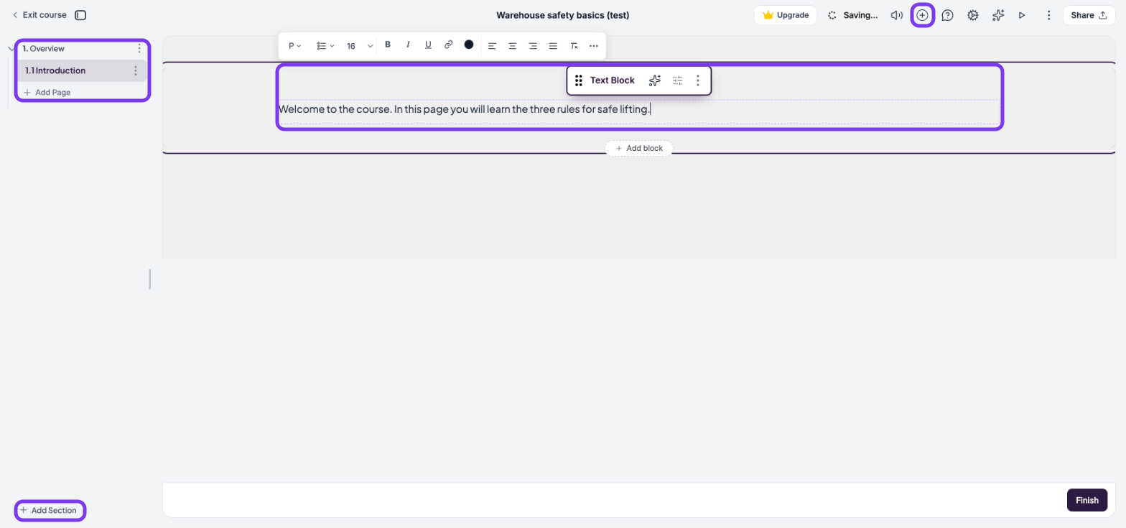Image resolution: width=1126 pixels, height=528 pixels.
Task: Open the Introduction page options menu
Action: 135,70
